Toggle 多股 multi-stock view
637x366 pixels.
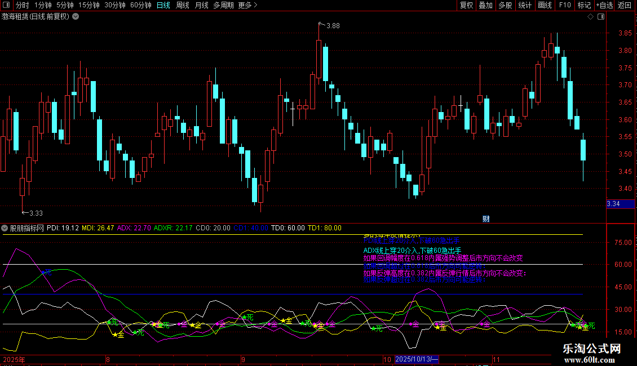point(505,6)
